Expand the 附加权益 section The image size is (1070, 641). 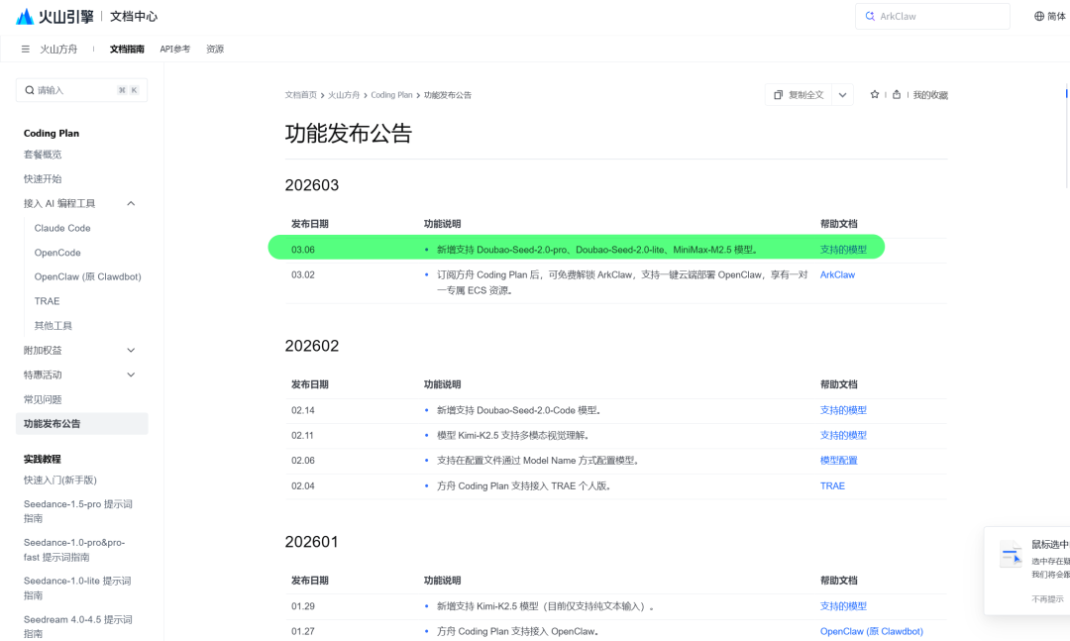(131, 350)
